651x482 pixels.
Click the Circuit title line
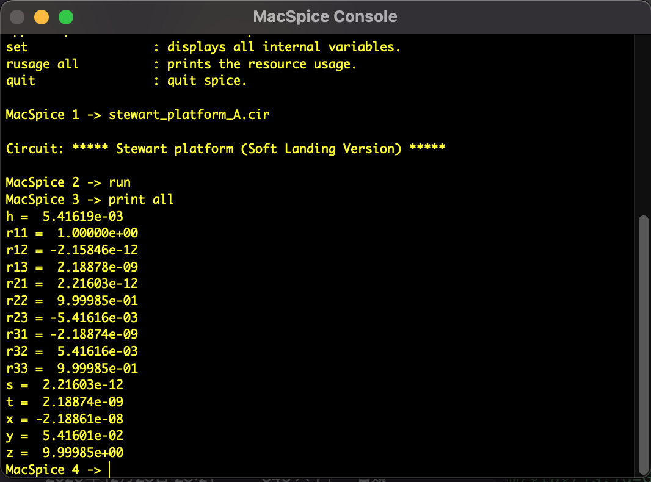[225, 149]
